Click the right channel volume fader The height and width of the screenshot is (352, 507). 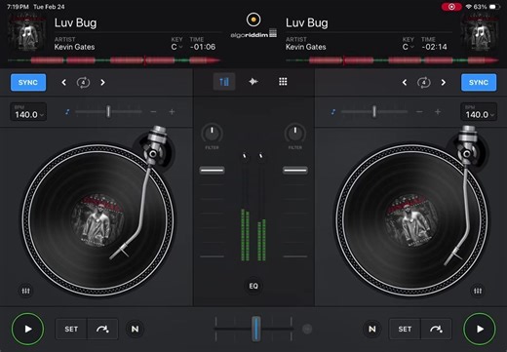pyautogui.click(x=295, y=170)
